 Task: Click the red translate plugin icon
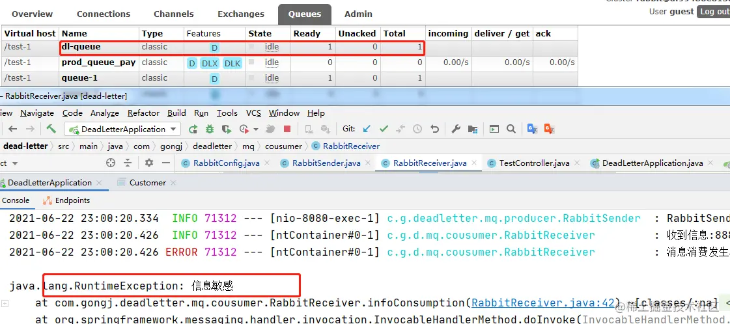click(550, 129)
